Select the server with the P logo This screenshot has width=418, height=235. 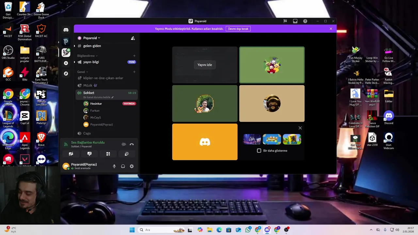(66, 41)
